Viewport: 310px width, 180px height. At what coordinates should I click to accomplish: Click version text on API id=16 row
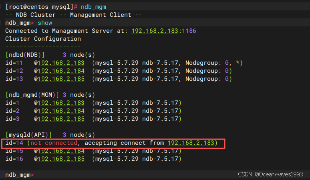(x=137, y=159)
